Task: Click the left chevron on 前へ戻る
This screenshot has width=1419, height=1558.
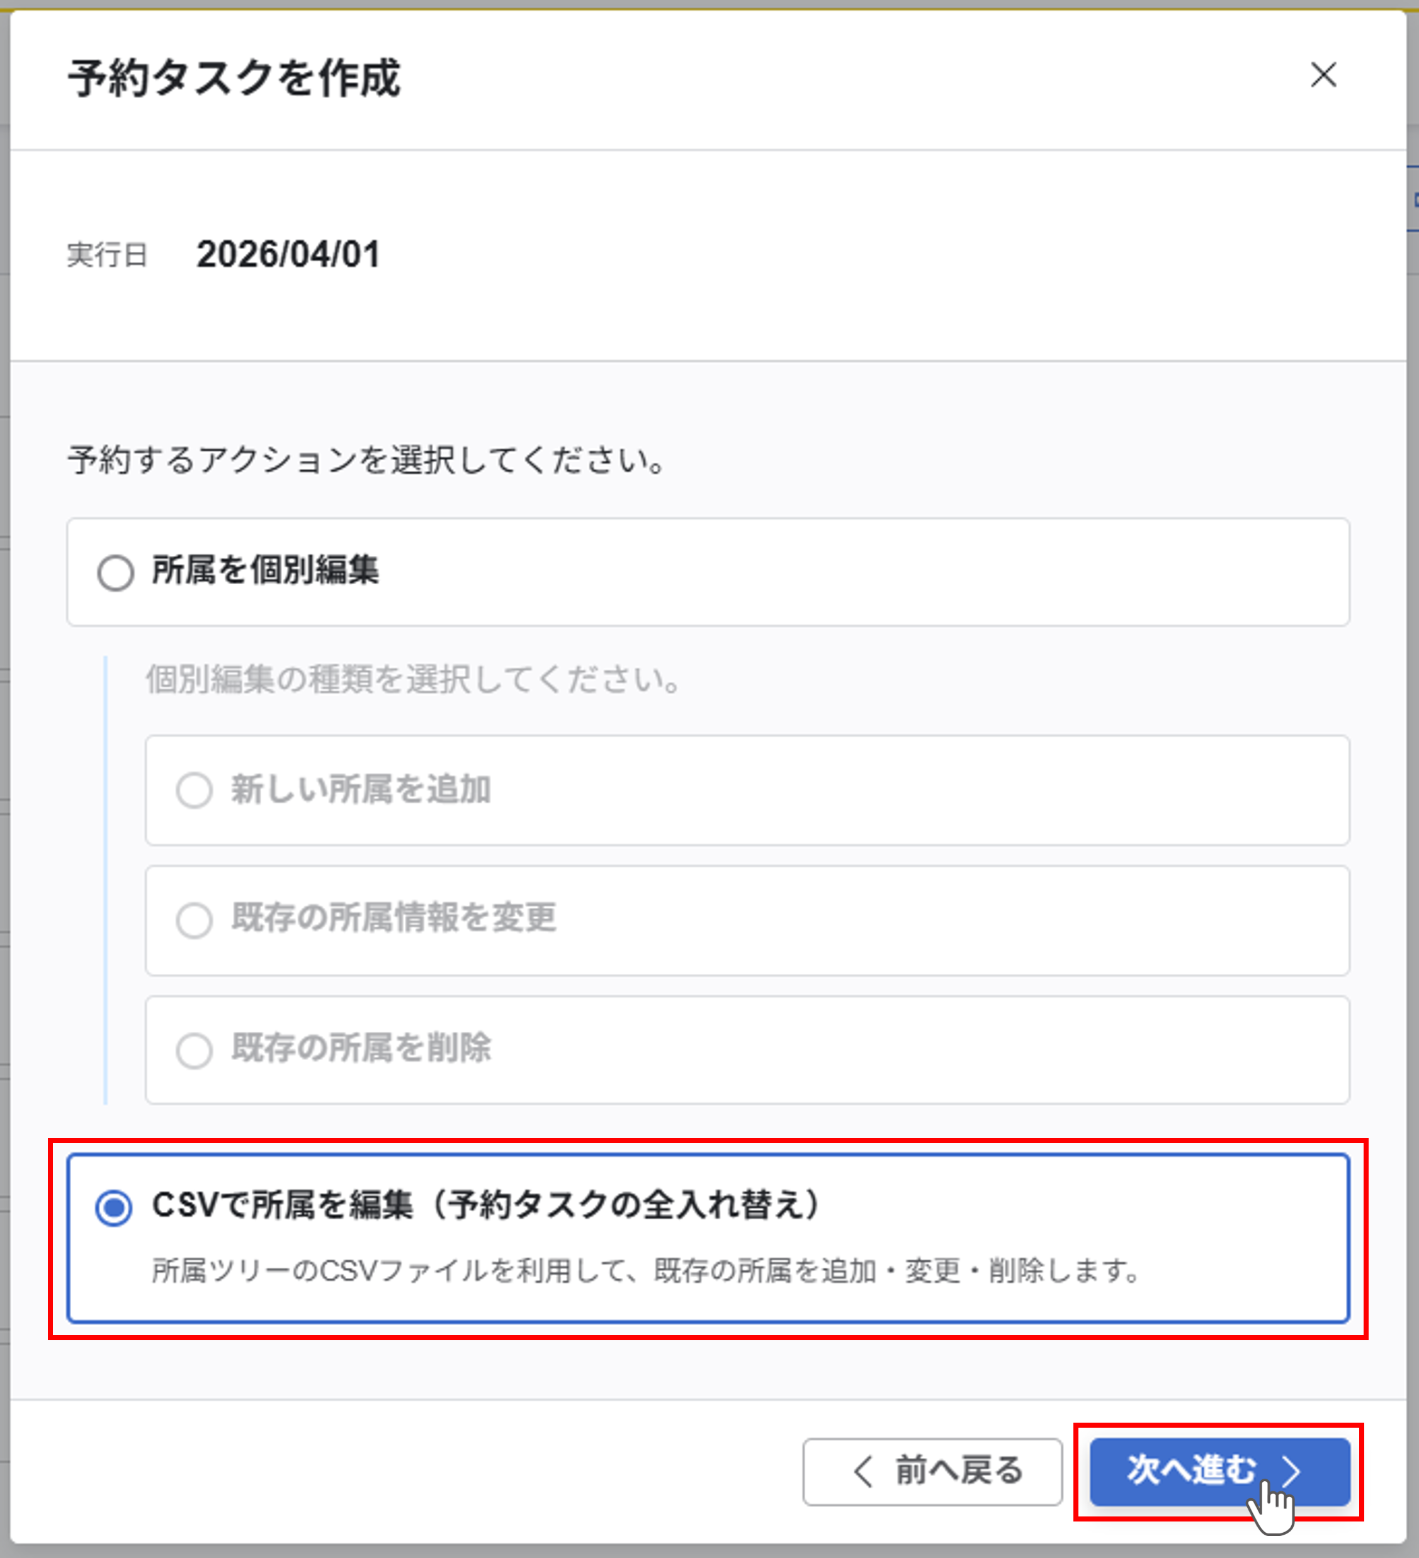Action: click(x=863, y=1471)
